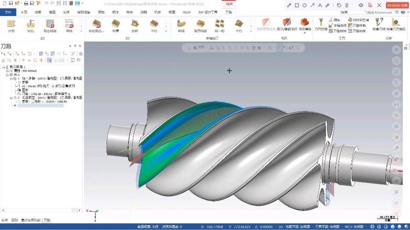Toggle the microphone mute in recorder bar
The image size is (410, 230).
[x=370, y=5]
